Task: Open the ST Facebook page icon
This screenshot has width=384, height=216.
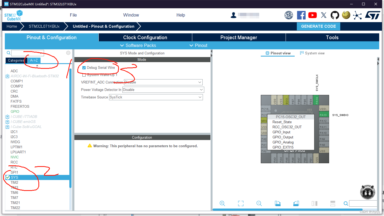Action: click(301, 15)
